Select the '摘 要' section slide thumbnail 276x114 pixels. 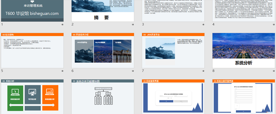[x=103, y=11]
